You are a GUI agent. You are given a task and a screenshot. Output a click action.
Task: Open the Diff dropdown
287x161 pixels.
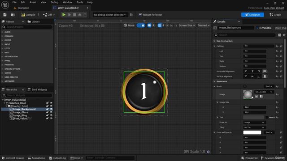(49, 15)
